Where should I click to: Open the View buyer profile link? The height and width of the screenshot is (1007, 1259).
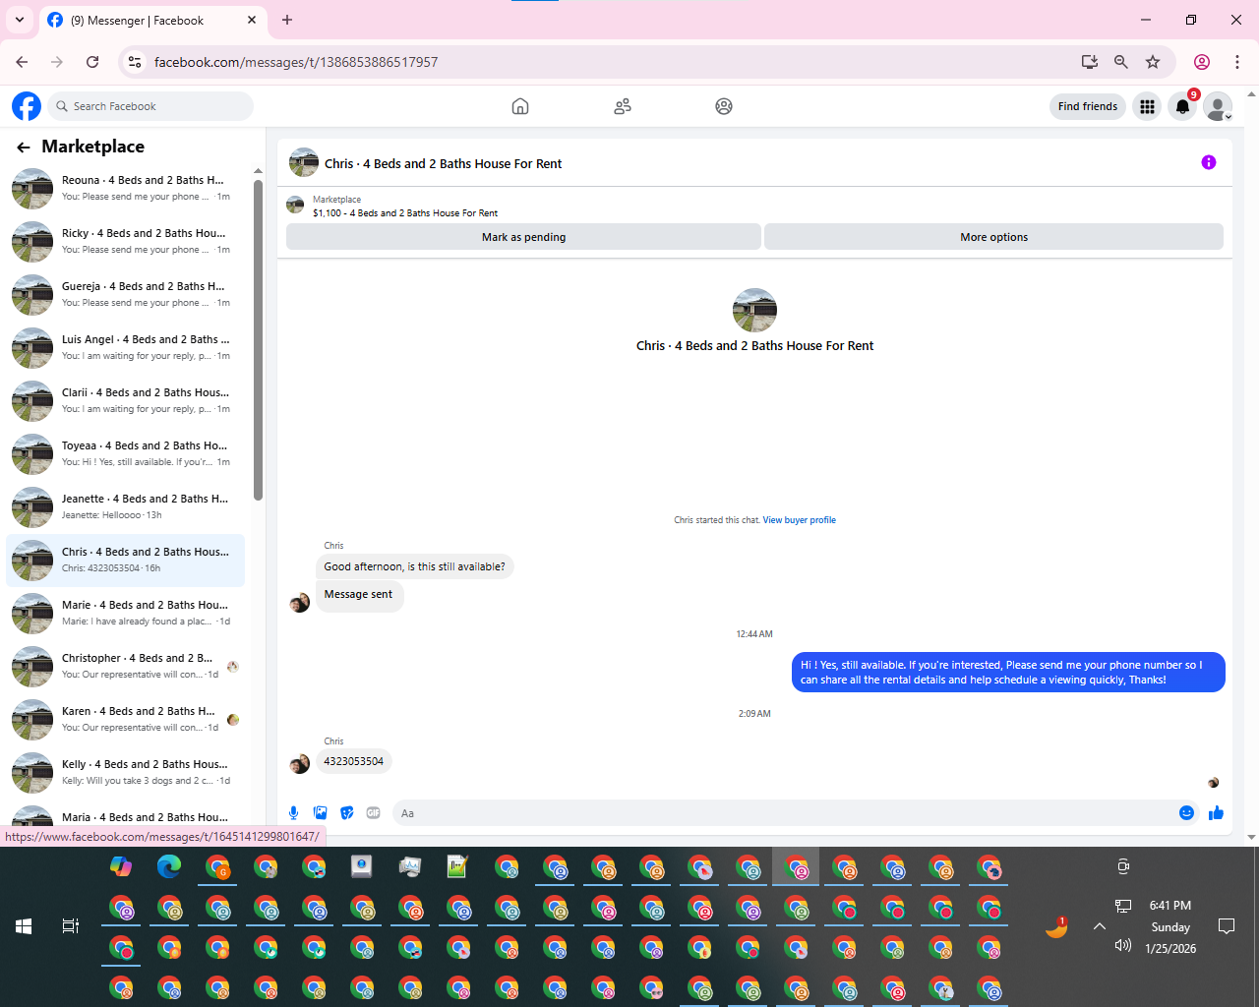coord(800,520)
